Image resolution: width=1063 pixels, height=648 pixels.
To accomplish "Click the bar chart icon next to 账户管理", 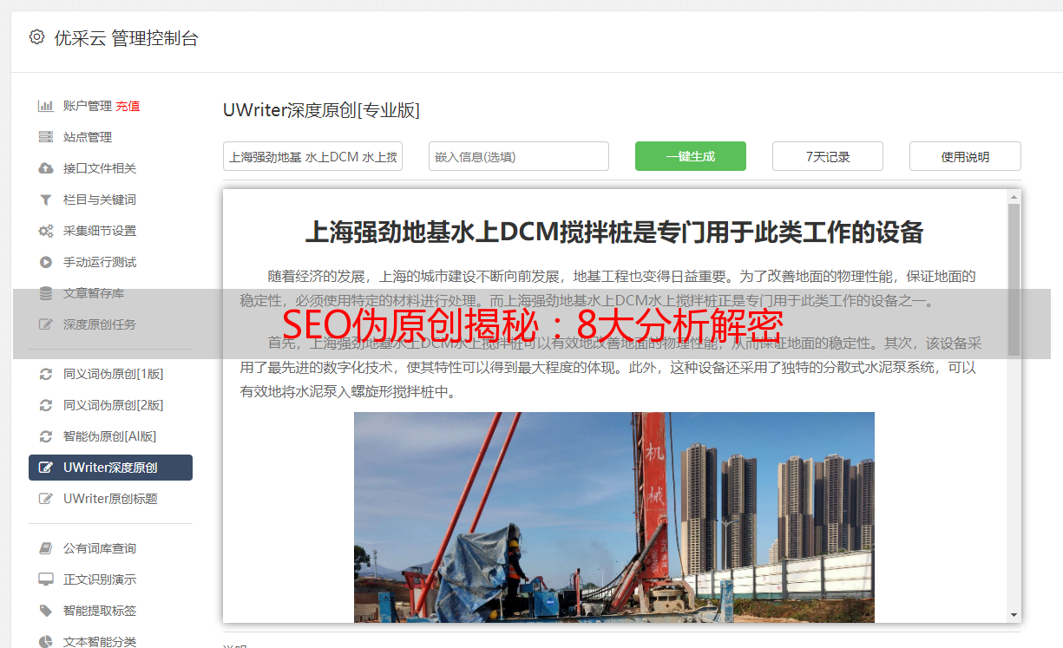I will coord(46,106).
